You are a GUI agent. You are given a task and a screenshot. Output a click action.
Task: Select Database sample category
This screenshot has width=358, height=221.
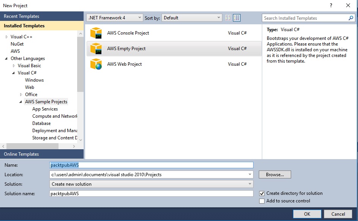click(x=41, y=123)
